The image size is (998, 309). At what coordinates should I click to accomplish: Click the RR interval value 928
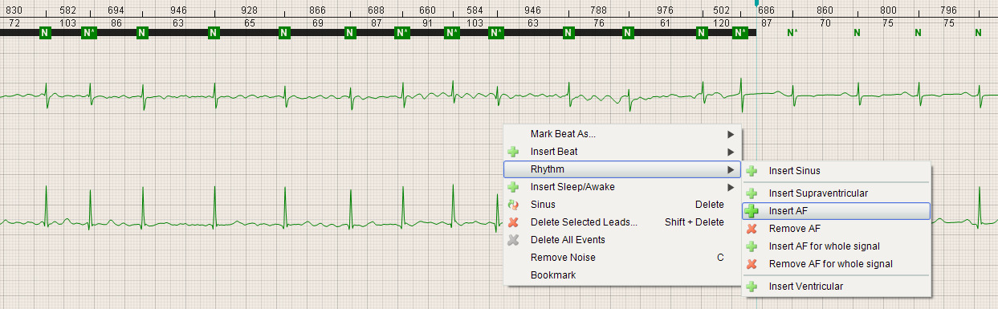tap(250, 10)
